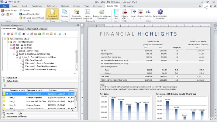This screenshot has height=122, width=217.
Task: Switch to the Objects tab
Action: (x=21, y=29)
